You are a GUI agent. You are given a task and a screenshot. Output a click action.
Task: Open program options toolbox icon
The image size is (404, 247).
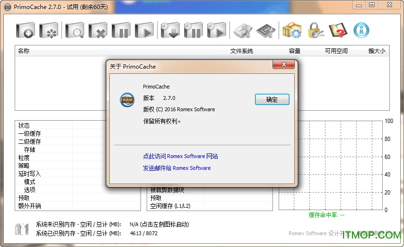pos(292,30)
